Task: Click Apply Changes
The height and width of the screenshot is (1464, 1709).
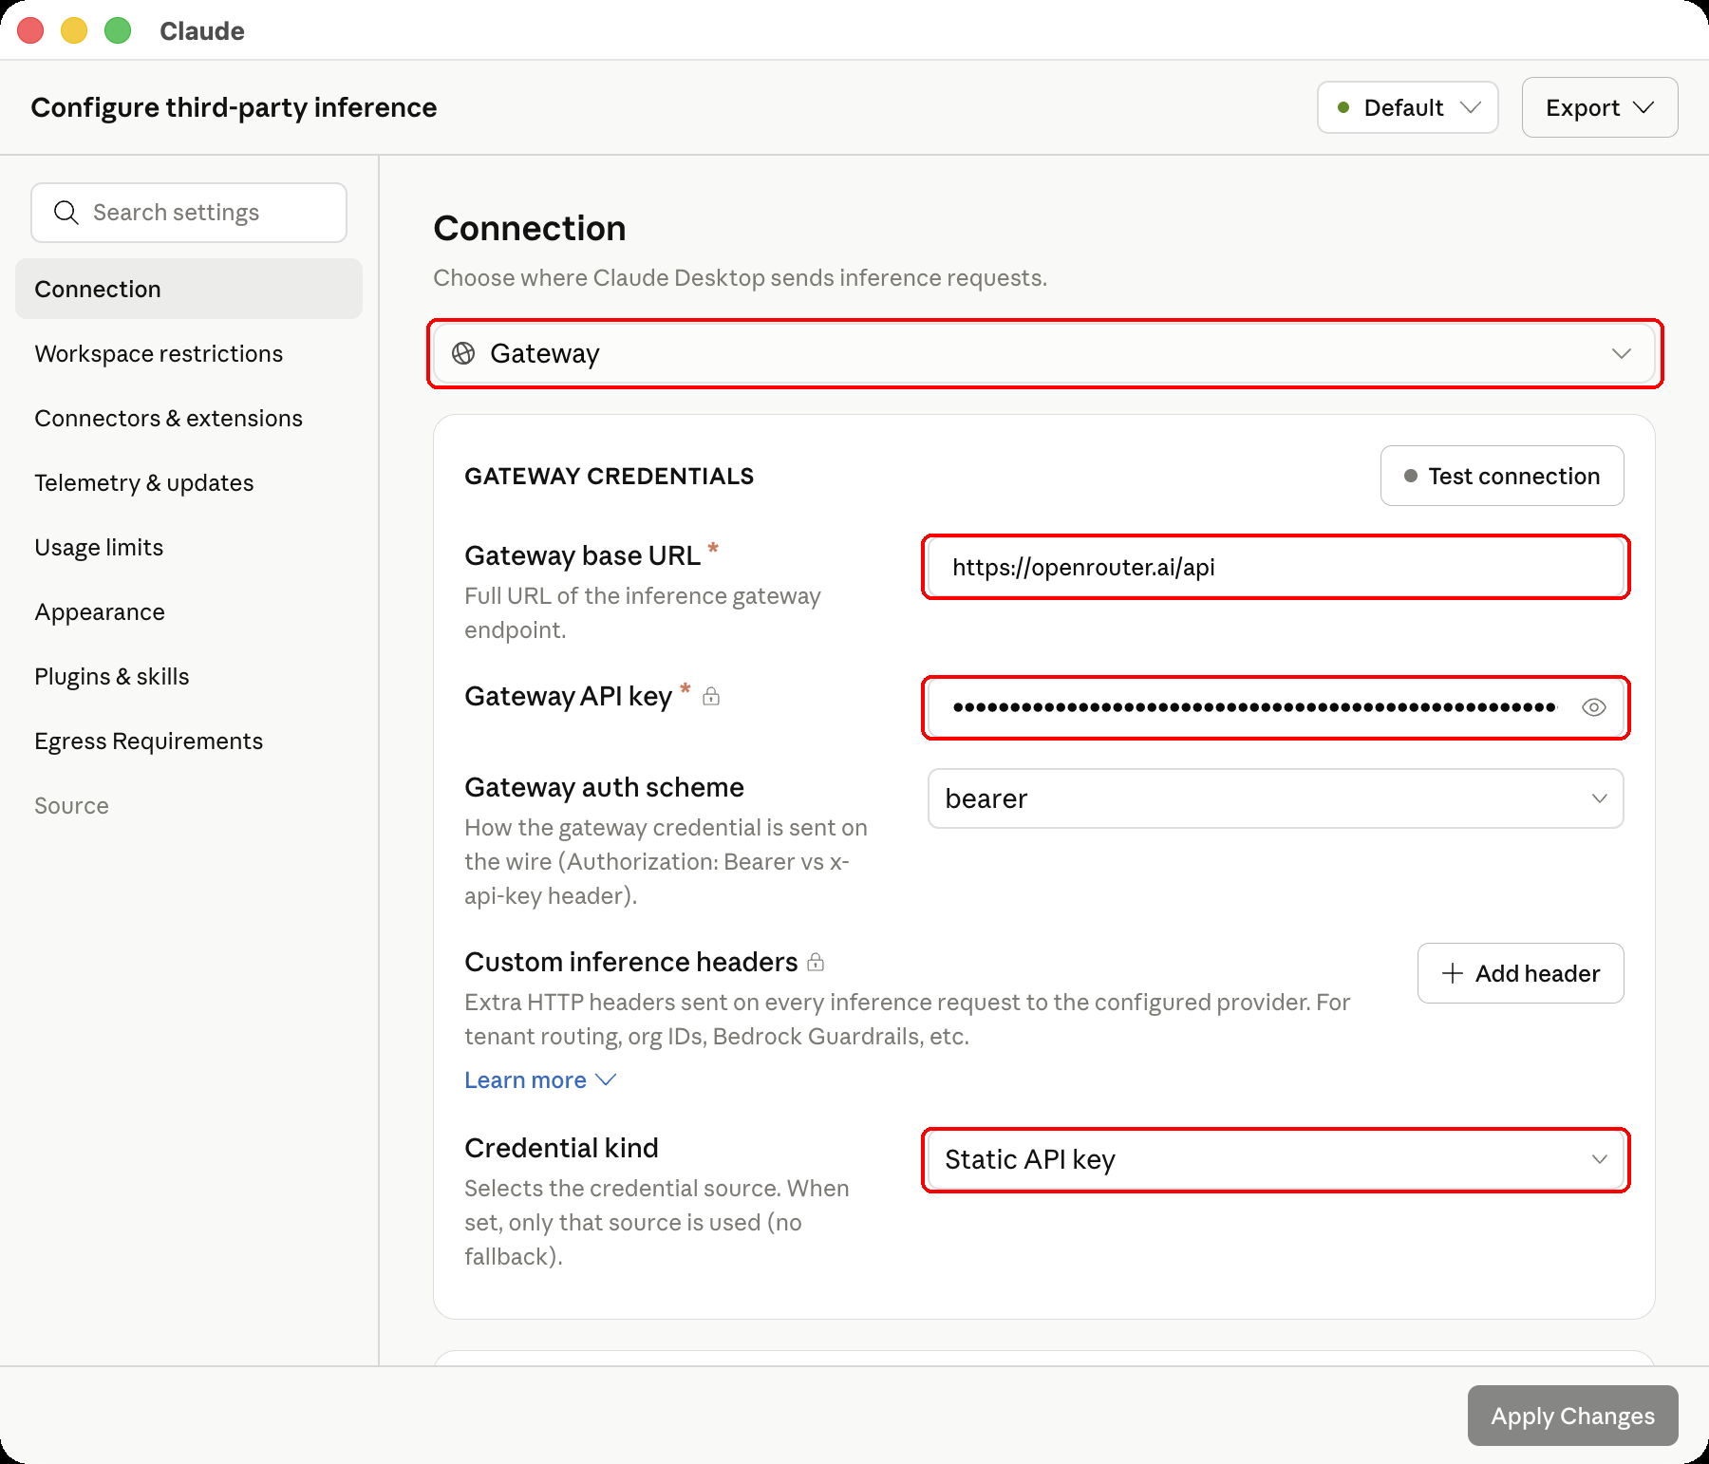Action: click(1572, 1416)
